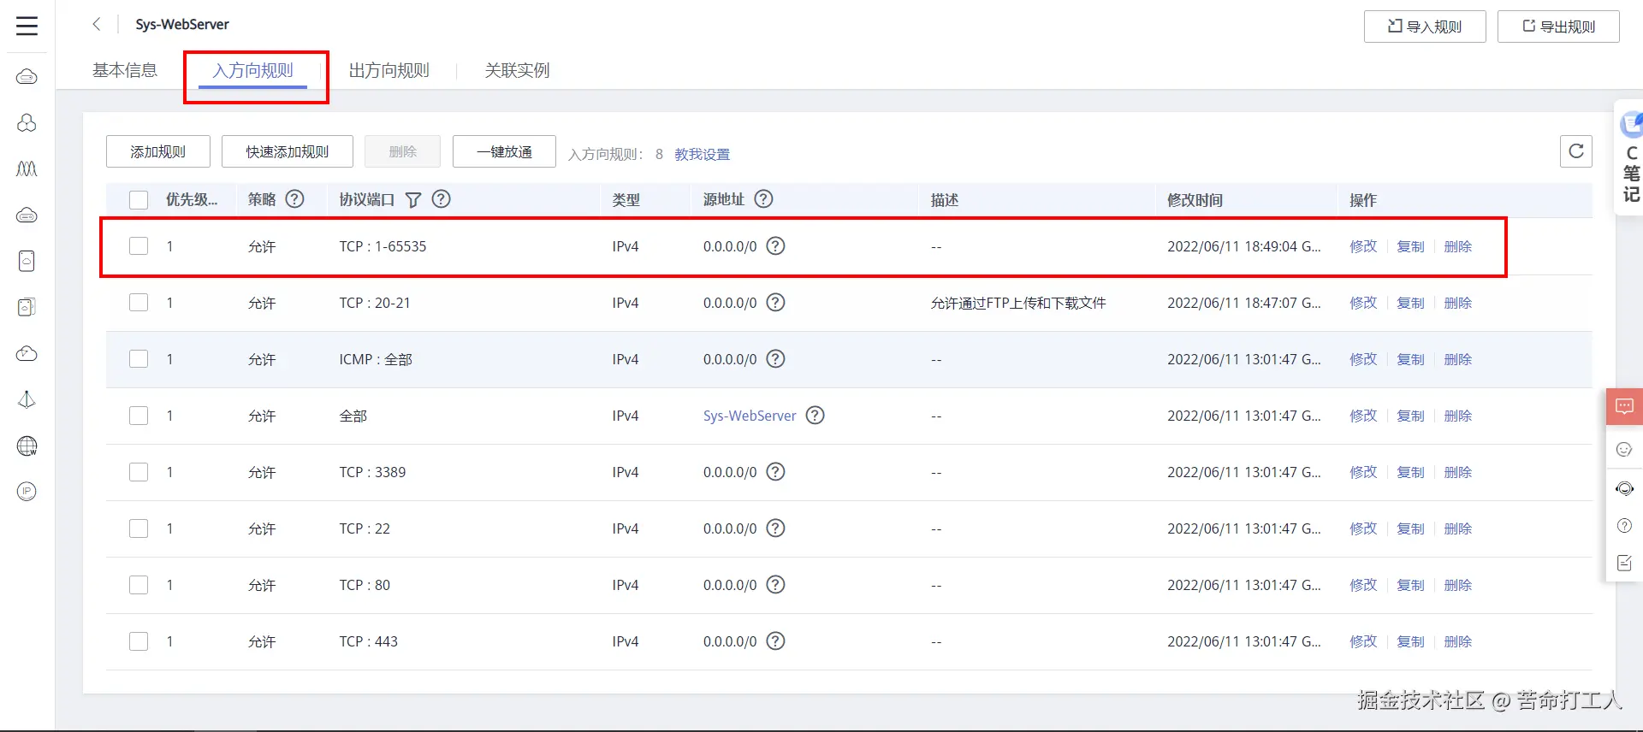Check the ICMP : 全部 rule checkbox
Image resolution: width=1643 pixels, height=732 pixels.
[x=139, y=359]
